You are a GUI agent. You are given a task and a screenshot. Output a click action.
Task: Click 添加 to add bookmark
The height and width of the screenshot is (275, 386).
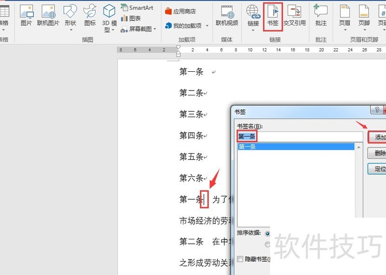377,137
